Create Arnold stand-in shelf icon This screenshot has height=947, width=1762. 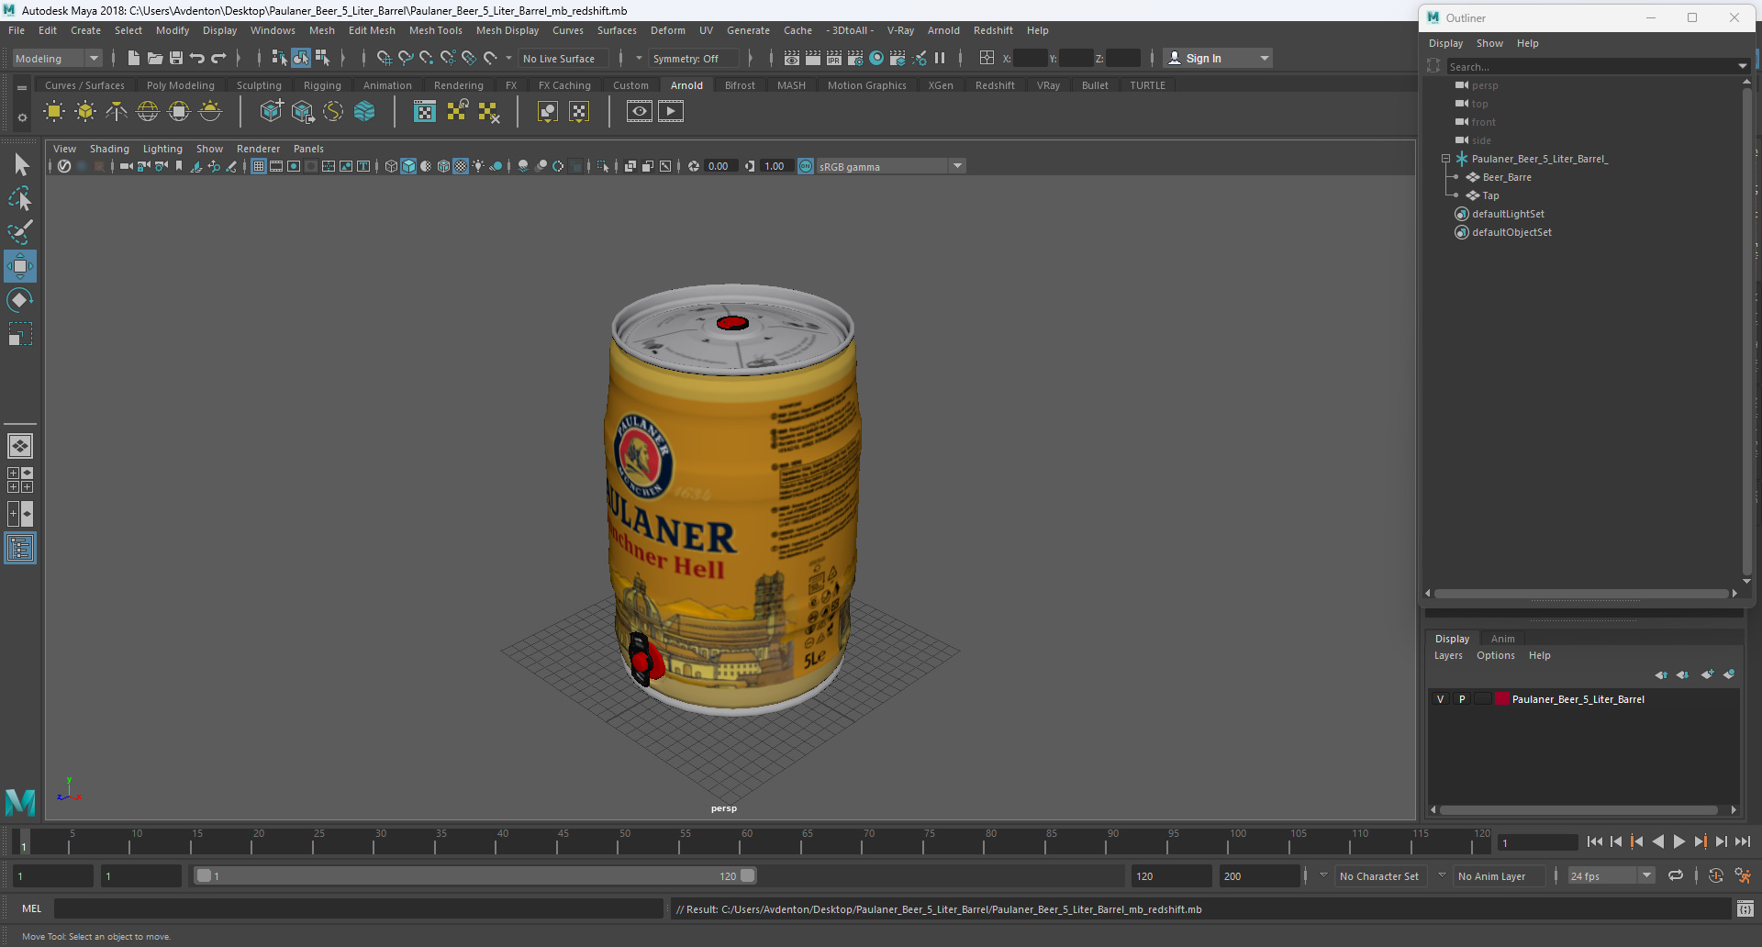[271, 112]
